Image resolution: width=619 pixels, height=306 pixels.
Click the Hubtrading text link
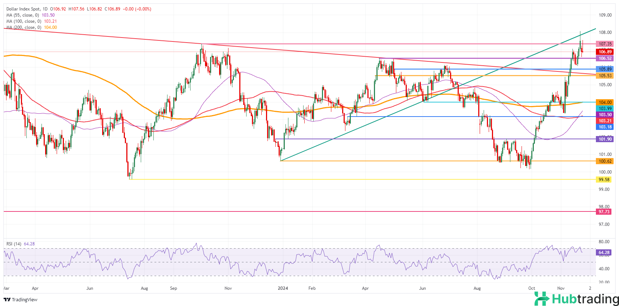click(x=585, y=299)
